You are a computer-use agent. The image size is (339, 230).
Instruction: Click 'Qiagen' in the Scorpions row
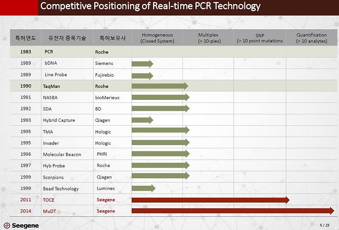point(104,177)
